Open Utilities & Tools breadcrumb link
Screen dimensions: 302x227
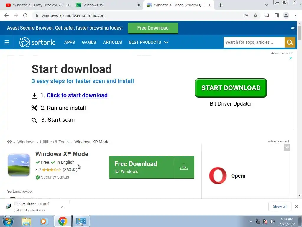[x=54, y=142]
